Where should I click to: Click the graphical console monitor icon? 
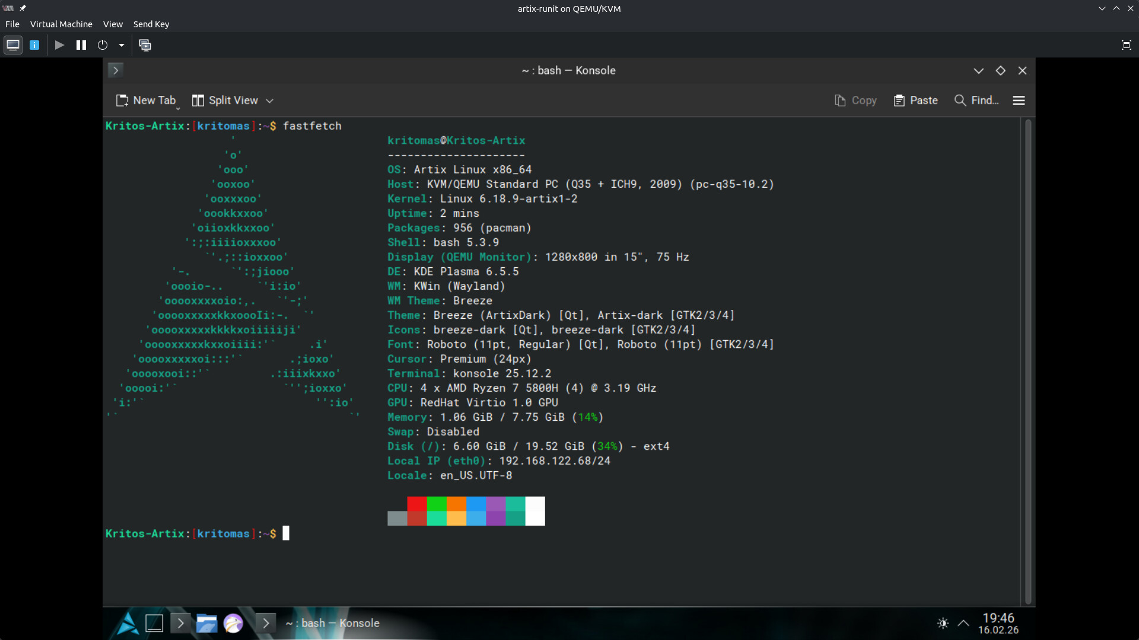[13, 45]
